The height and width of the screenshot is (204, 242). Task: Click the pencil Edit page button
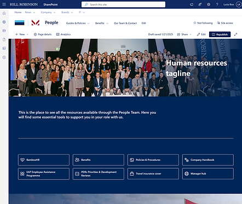click(x=201, y=34)
